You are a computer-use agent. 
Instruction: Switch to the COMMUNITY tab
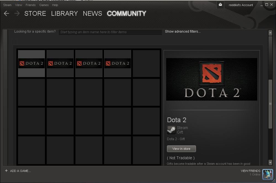[x=127, y=14]
